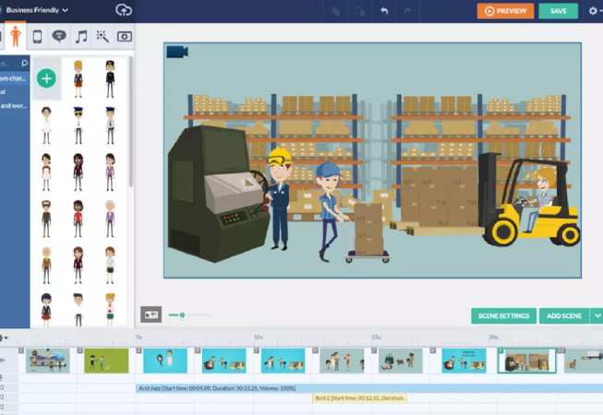Select scene 1 thumbnail with sports car
603x415 pixels.
point(48,361)
